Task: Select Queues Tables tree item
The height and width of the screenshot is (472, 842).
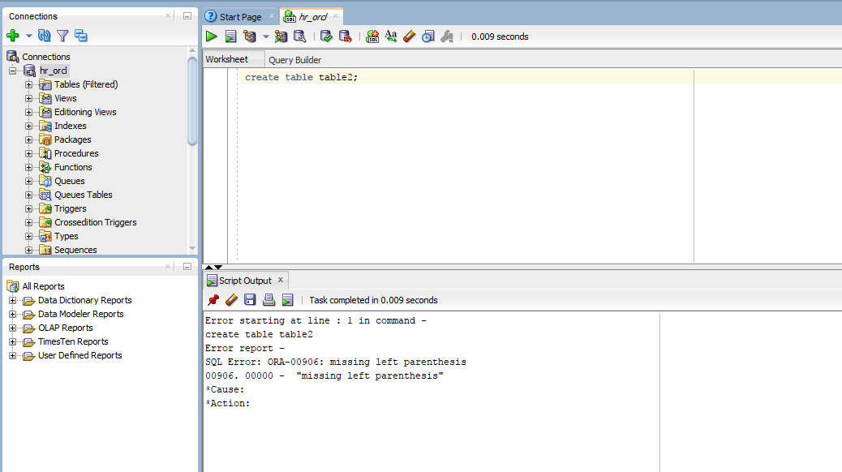Action: [x=84, y=195]
